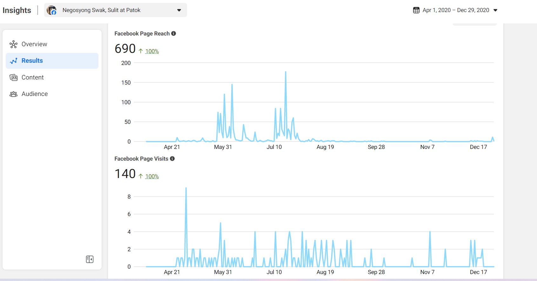Click the Results chart icon
Image resolution: width=537 pixels, height=281 pixels.
point(13,61)
